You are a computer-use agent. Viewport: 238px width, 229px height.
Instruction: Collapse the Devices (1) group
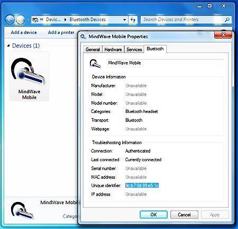(x=8, y=46)
